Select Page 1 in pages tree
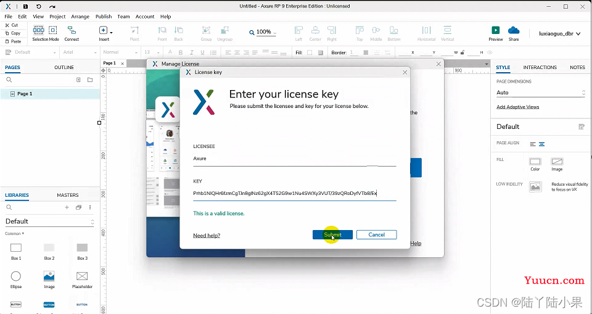This screenshot has height=314, width=592. point(50,94)
